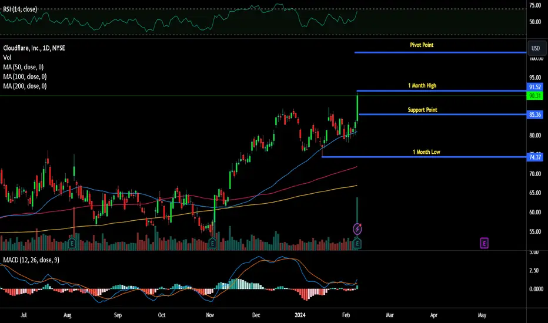
Task: Click the earnings E marker near November
Action: (212, 243)
